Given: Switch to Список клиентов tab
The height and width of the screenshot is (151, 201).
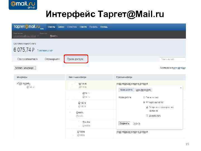Looking at the screenshot, I should pos(27,59).
